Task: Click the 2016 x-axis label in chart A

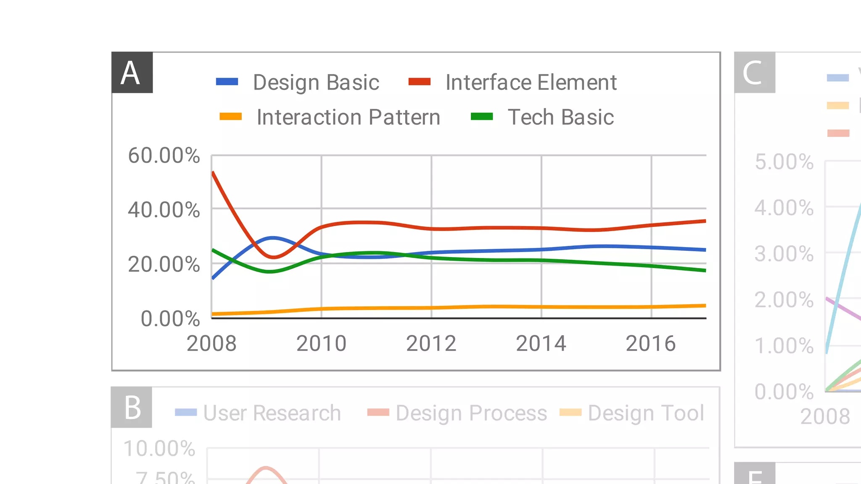Action: 651,344
